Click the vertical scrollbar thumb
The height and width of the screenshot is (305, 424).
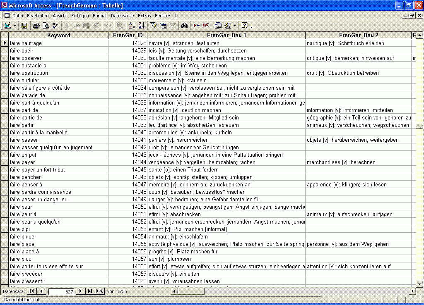click(419, 126)
